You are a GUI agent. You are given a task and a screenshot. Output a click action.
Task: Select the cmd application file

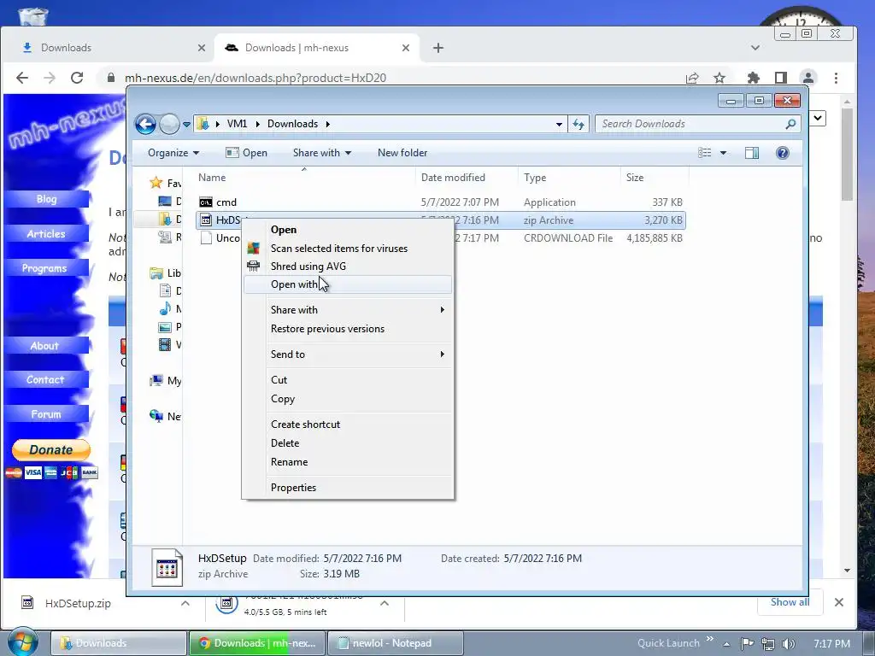click(x=441, y=202)
